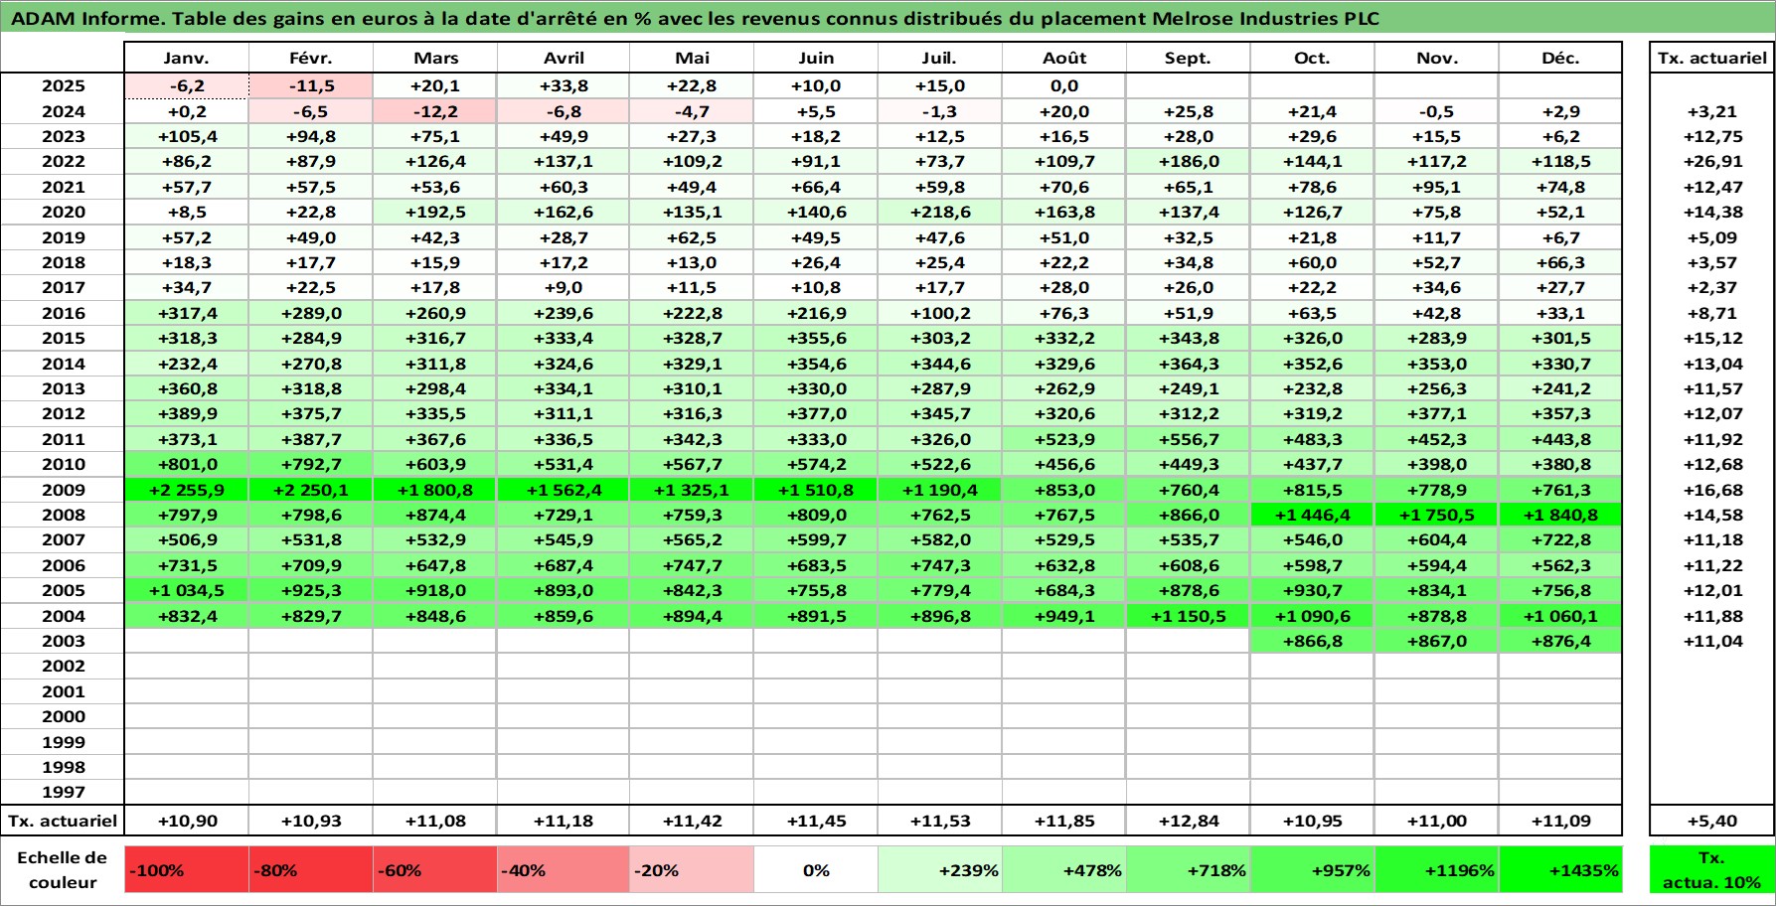Viewport: 1776px width, 906px height.
Task: Click the +722,8 cell in 2007
Action: click(x=1560, y=539)
